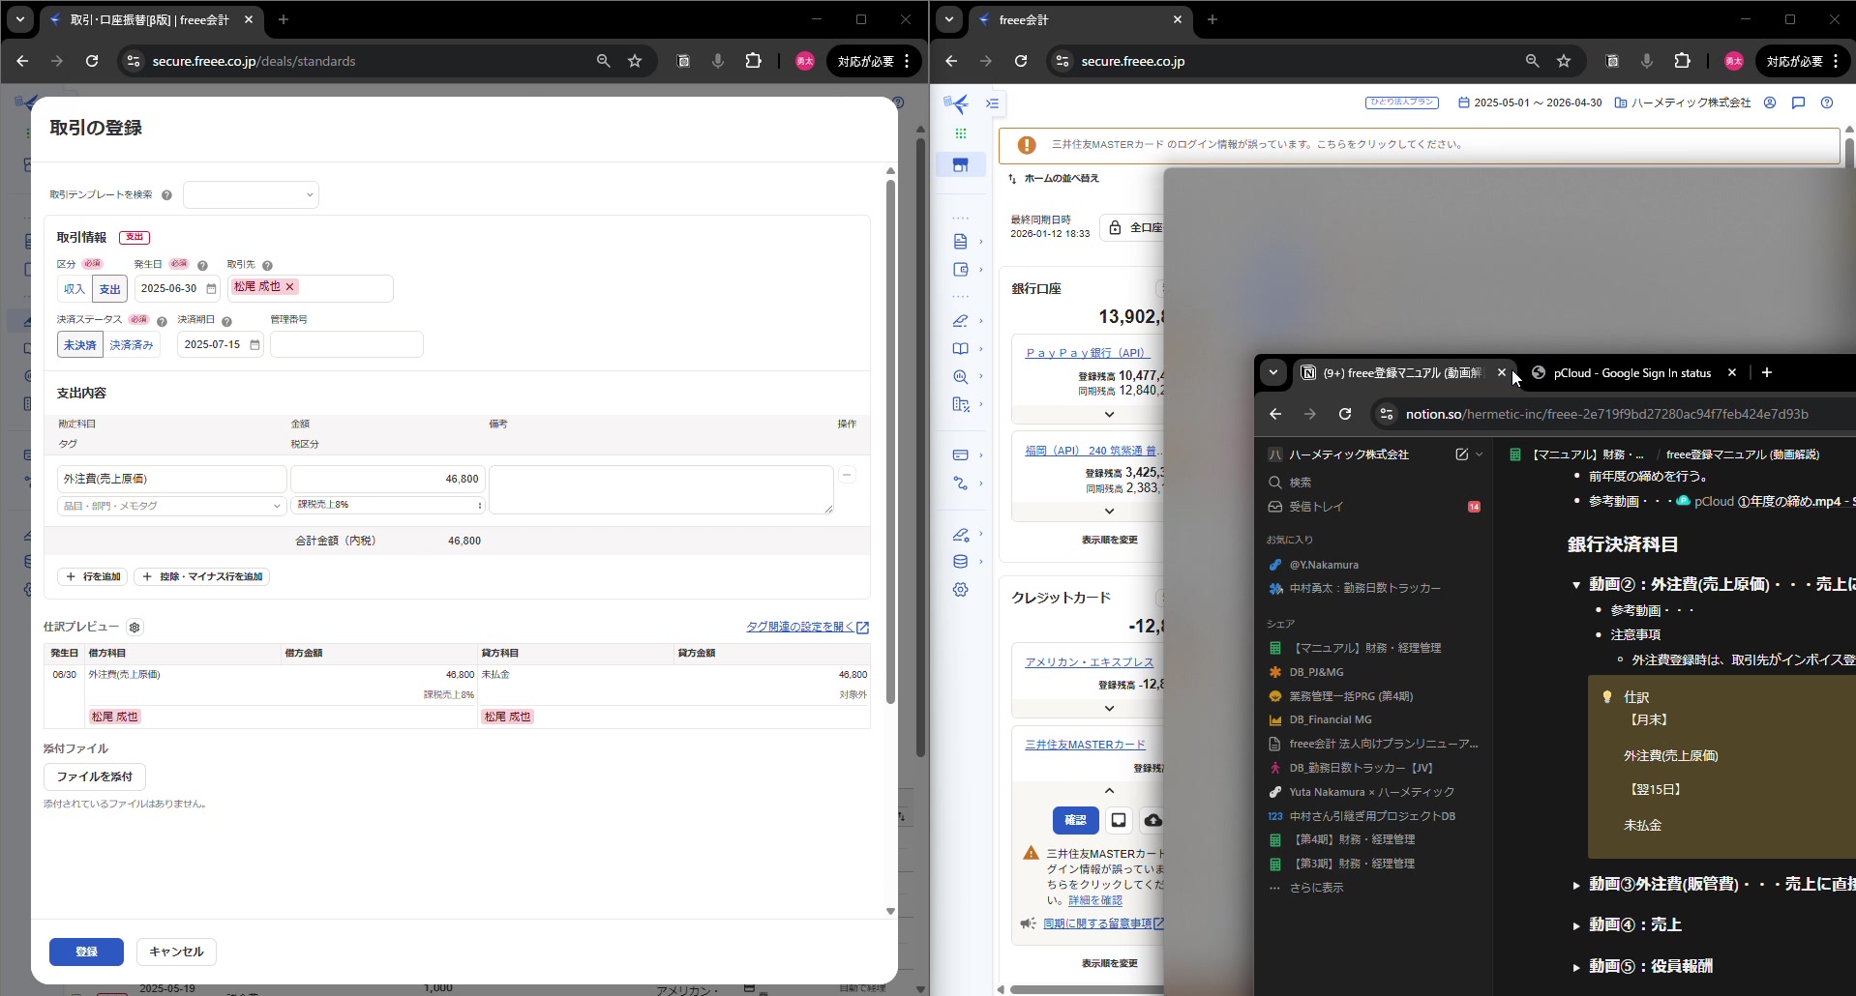
Task: Click the help icon next to 取引テンプレートを検索
Action: pos(166,195)
